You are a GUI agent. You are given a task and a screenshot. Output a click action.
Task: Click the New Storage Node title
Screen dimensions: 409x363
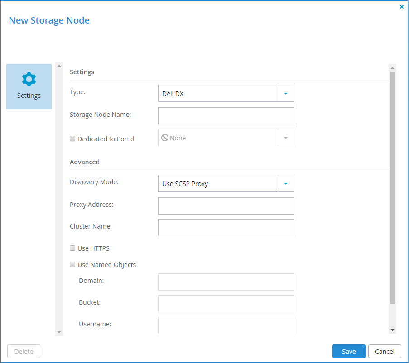[x=49, y=20]
